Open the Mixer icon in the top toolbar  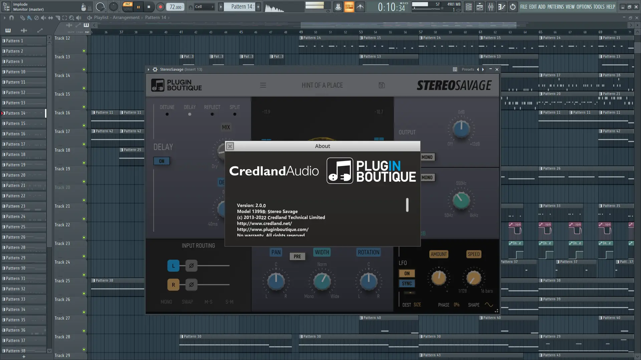pyautogui.click(x=491, y=7)
